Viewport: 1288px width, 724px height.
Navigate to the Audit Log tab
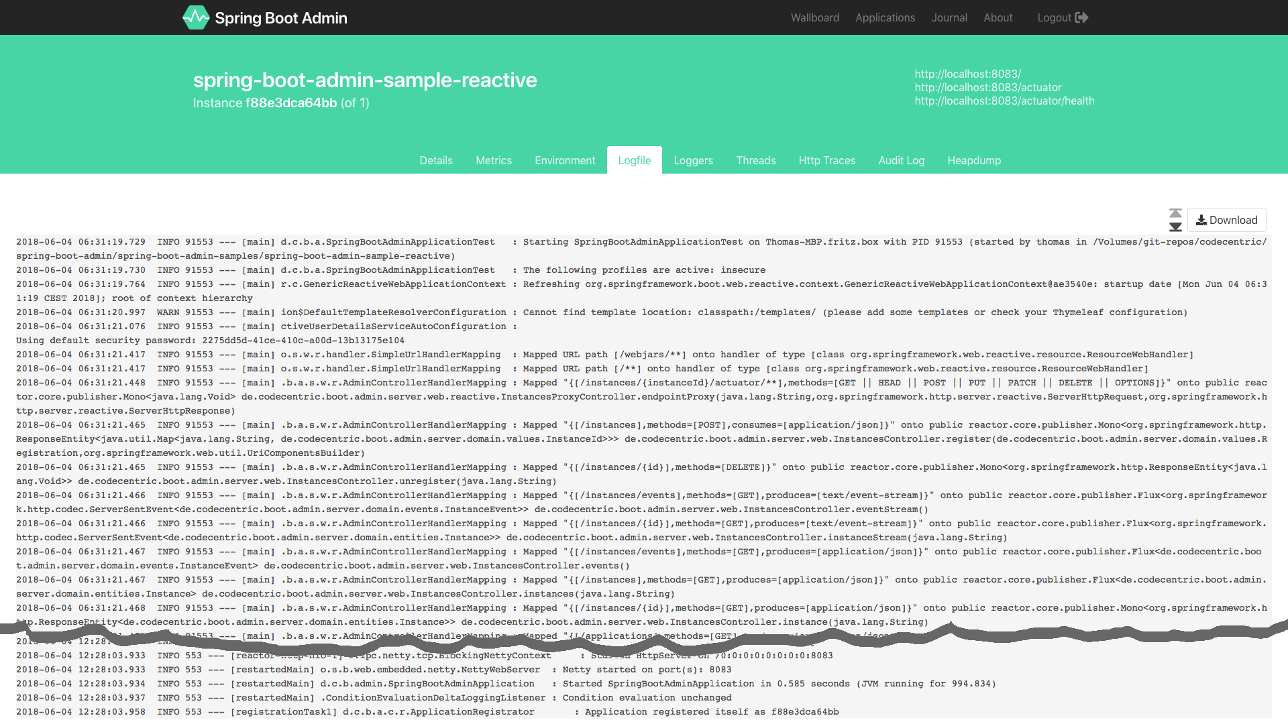click(x=902, y=160)
